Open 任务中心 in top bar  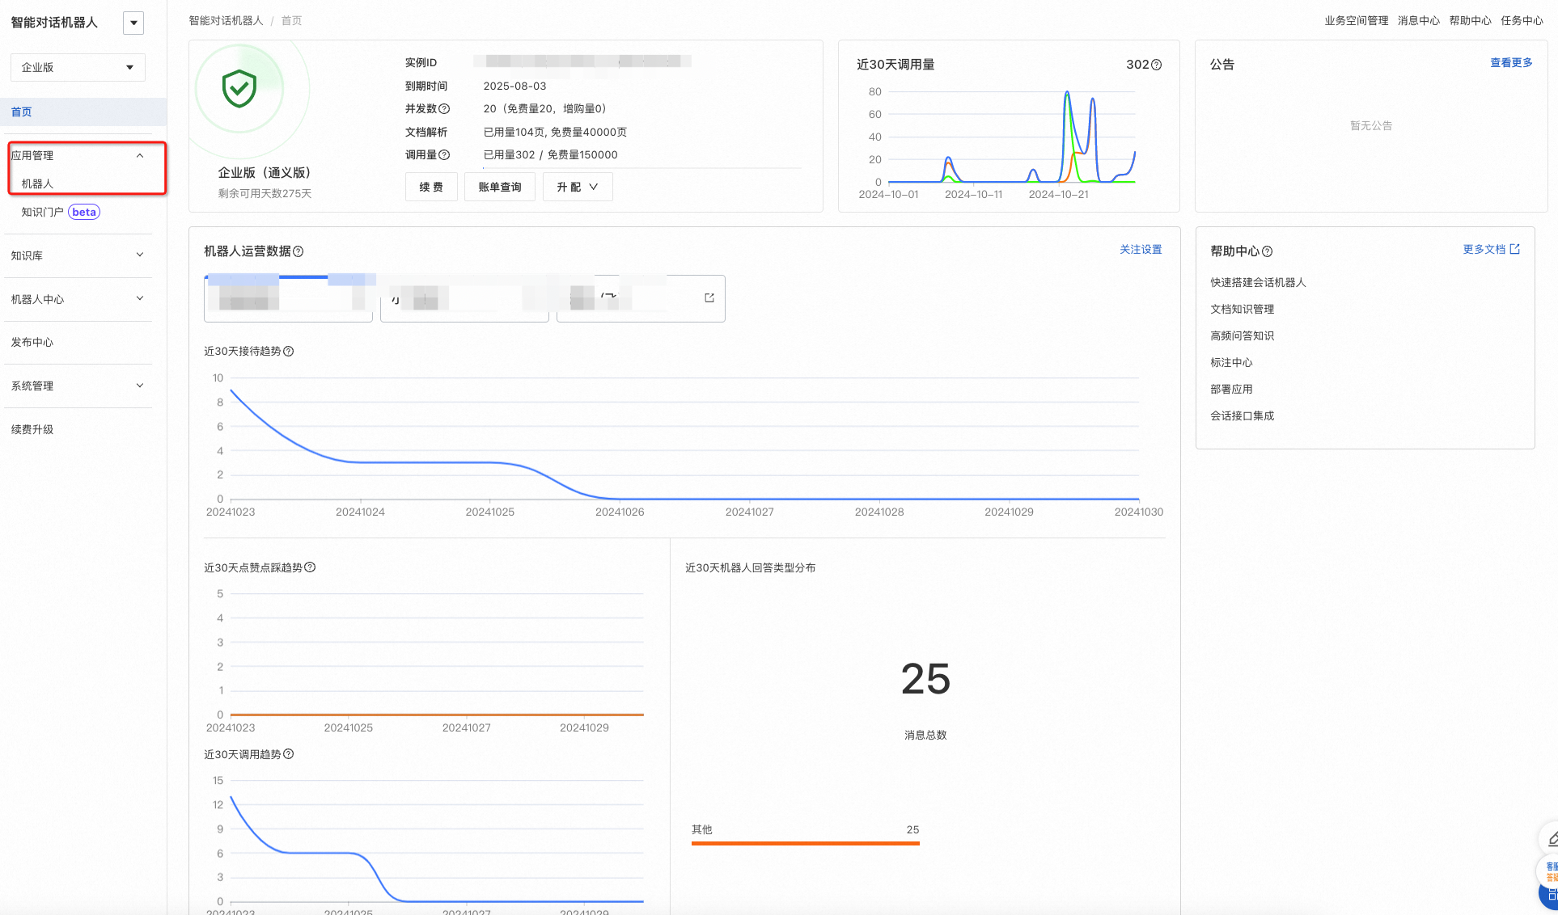[1522, 20]
